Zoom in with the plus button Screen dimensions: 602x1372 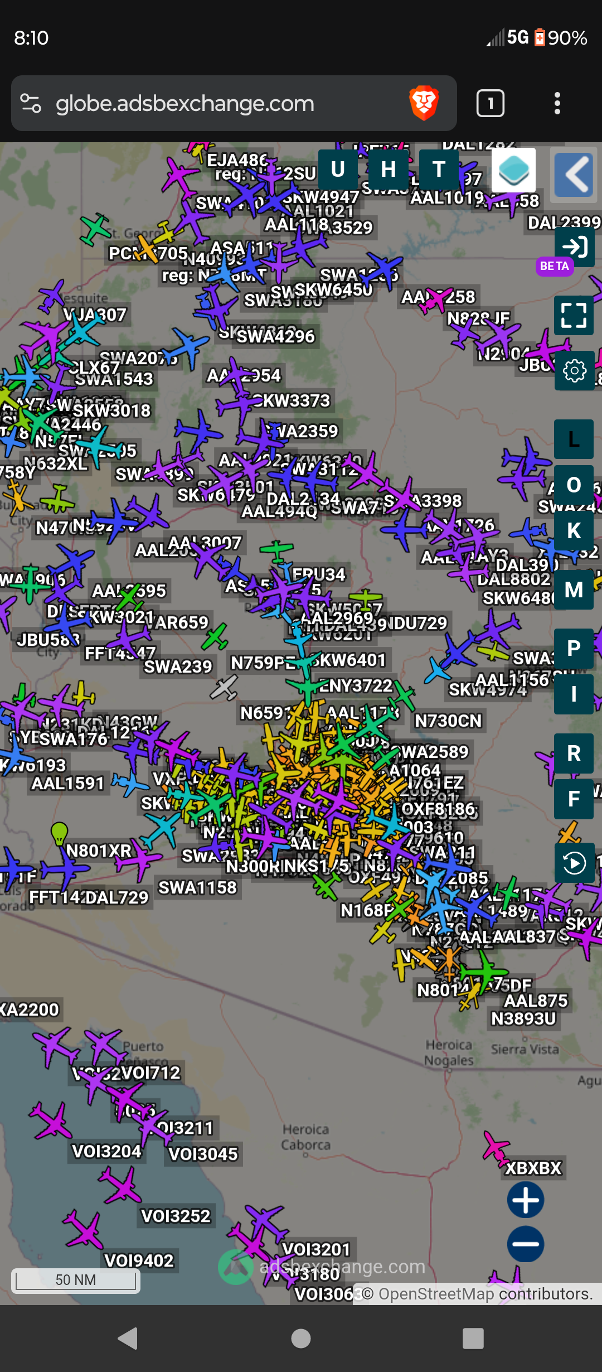pos(526,1200)
